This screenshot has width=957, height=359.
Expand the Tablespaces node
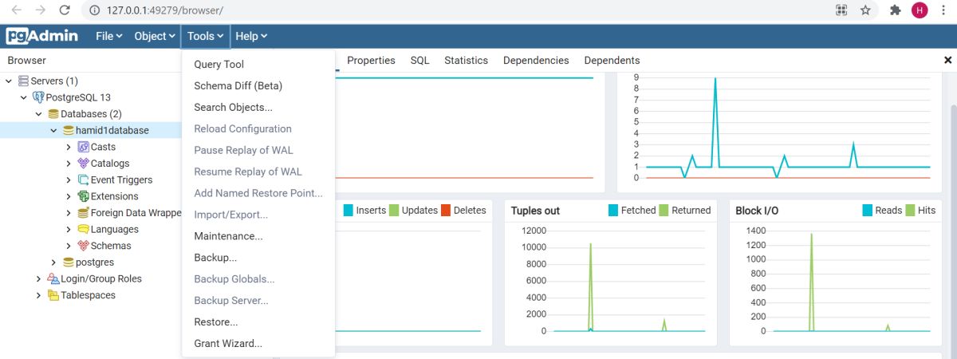[39, 295]
